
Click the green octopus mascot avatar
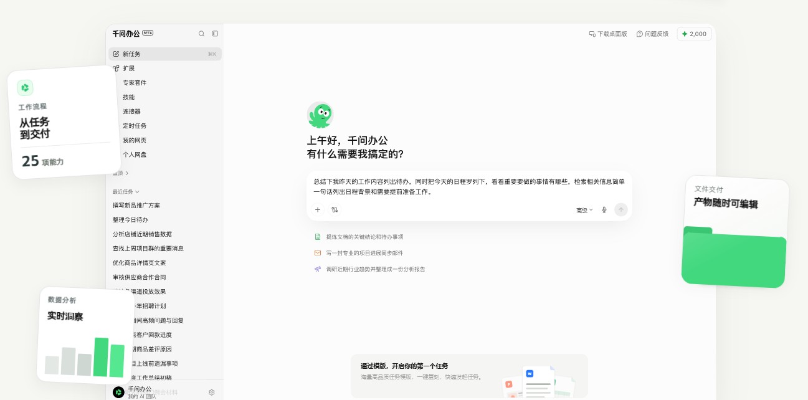click(320, 115)
